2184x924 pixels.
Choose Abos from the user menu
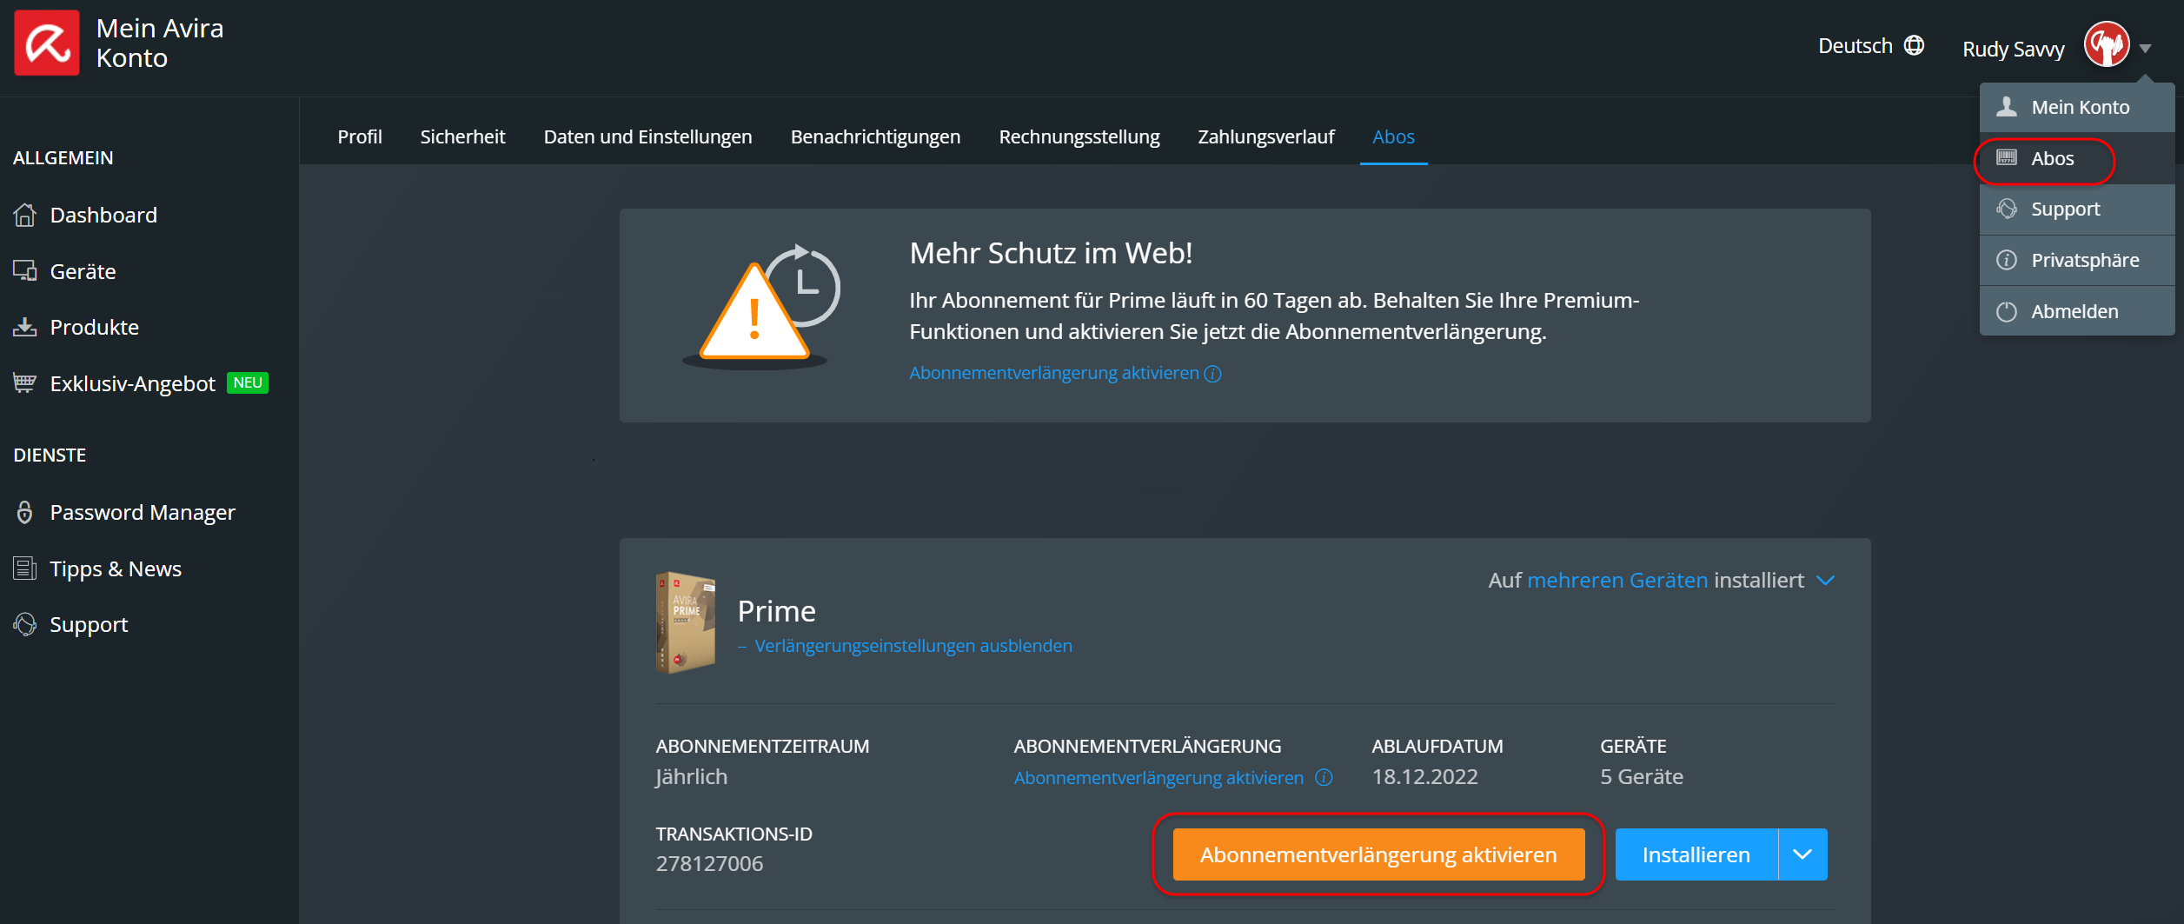[x=2077, y=158]
